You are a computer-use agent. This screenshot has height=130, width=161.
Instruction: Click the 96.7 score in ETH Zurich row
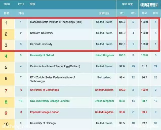[144, 77]
